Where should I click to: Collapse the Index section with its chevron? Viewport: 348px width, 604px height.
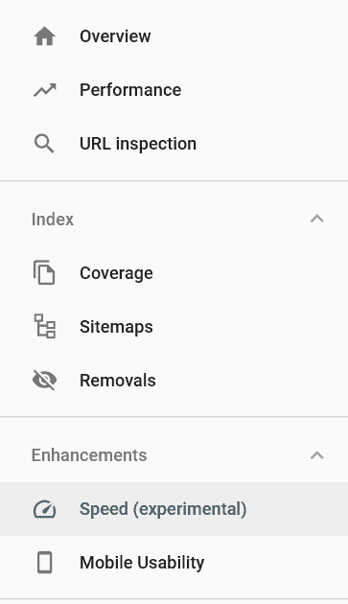tap(316, 220)
